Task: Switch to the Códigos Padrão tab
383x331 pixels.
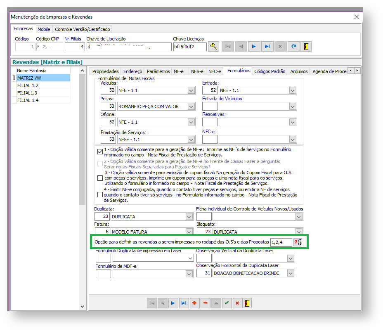Action: (x=270, y=71)
